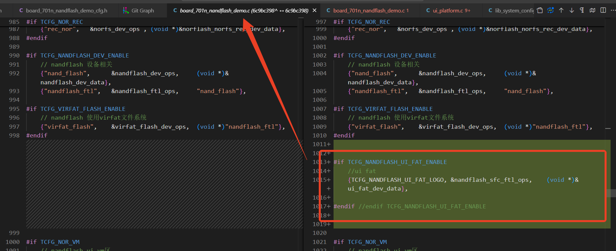Click line number 992 in left gutter
This screenshot has width=616, height=251.
tap(14, 73)
